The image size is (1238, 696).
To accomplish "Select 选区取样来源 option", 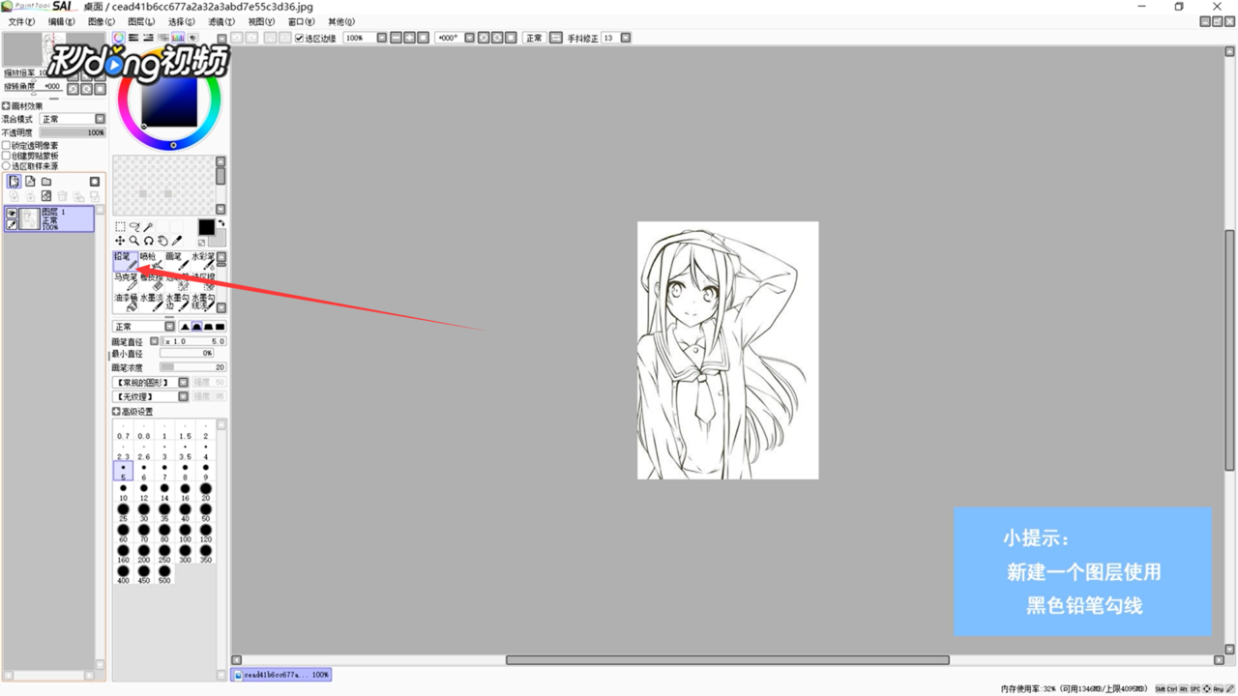I will tap(6, 166).
